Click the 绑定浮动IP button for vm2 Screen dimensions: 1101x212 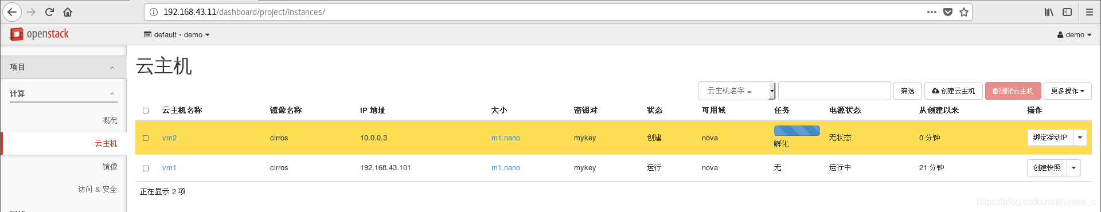tap(1050, 138)
